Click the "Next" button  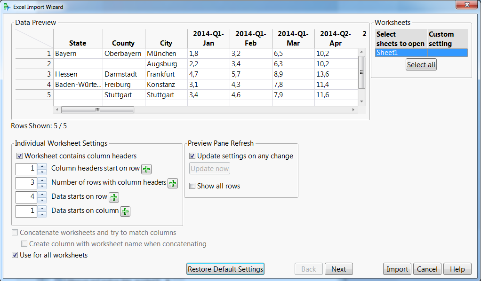[338, 269]
